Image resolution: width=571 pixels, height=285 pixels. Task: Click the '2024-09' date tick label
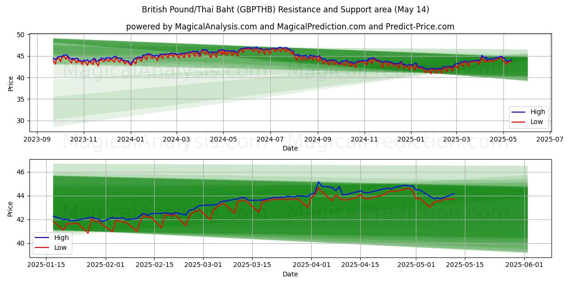317,140
